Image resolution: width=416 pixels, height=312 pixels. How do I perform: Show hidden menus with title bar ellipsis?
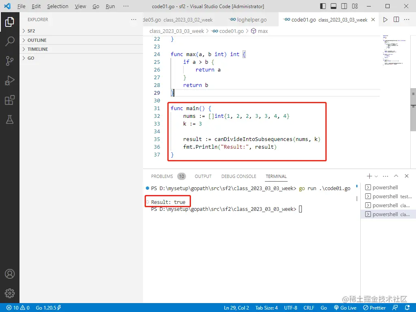pos(126,6)
